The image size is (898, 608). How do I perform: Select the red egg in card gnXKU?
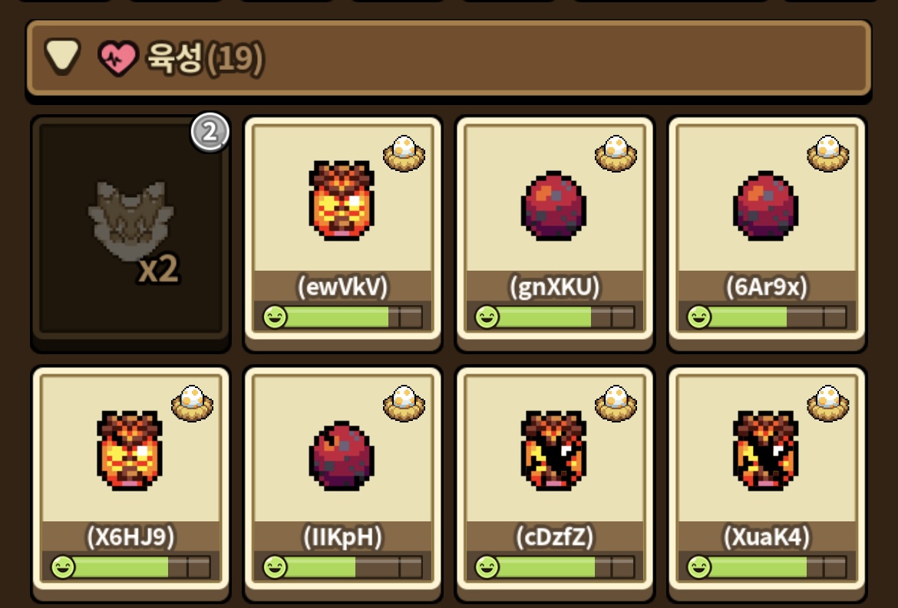(554, 205)
